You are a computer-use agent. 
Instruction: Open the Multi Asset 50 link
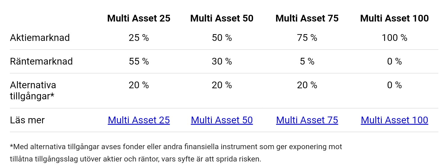pos(222,120)
